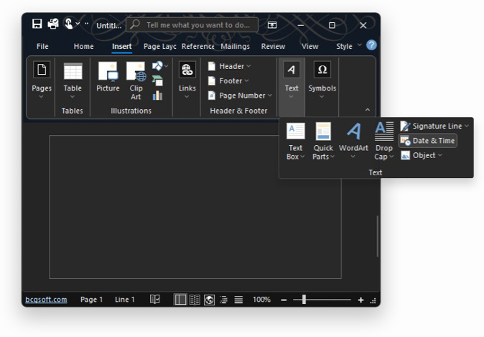
Task: Open the Page Number dropdown
Action: pyautogui.click(x=240, y=96)
